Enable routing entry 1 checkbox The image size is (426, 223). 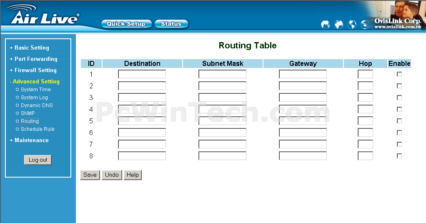tap(399, 74)
